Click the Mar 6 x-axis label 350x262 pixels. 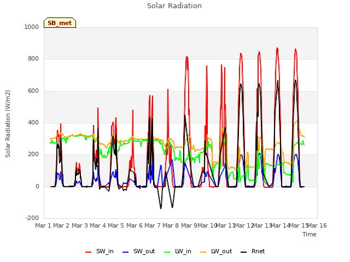coord(135,225)
